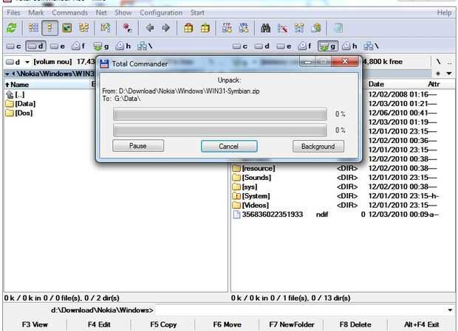
Task: Toggle the thumbnail view icon
Action: (x=66, y=28)
